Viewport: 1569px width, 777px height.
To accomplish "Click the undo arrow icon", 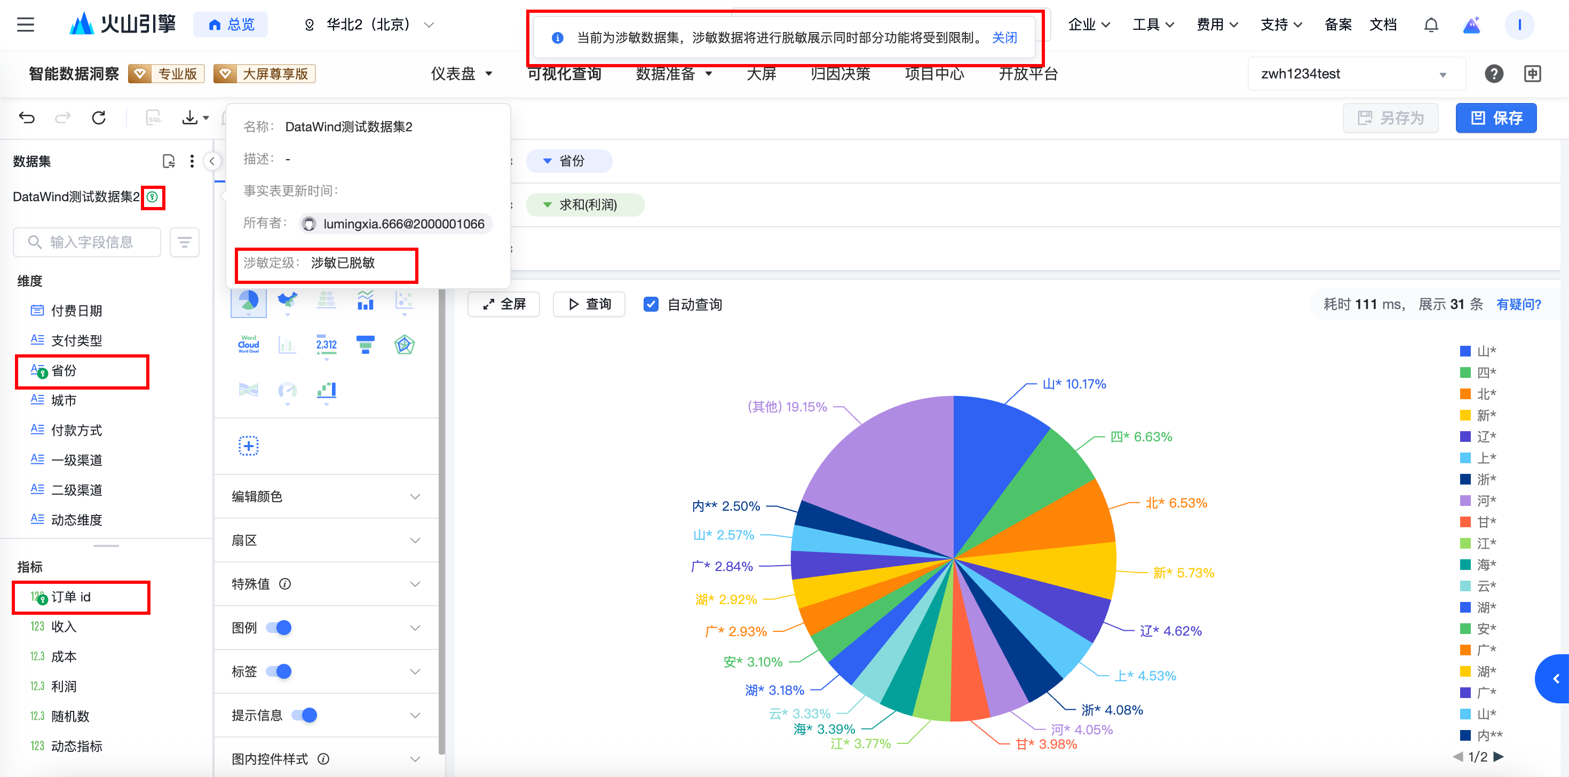I will tap(27, 117).
